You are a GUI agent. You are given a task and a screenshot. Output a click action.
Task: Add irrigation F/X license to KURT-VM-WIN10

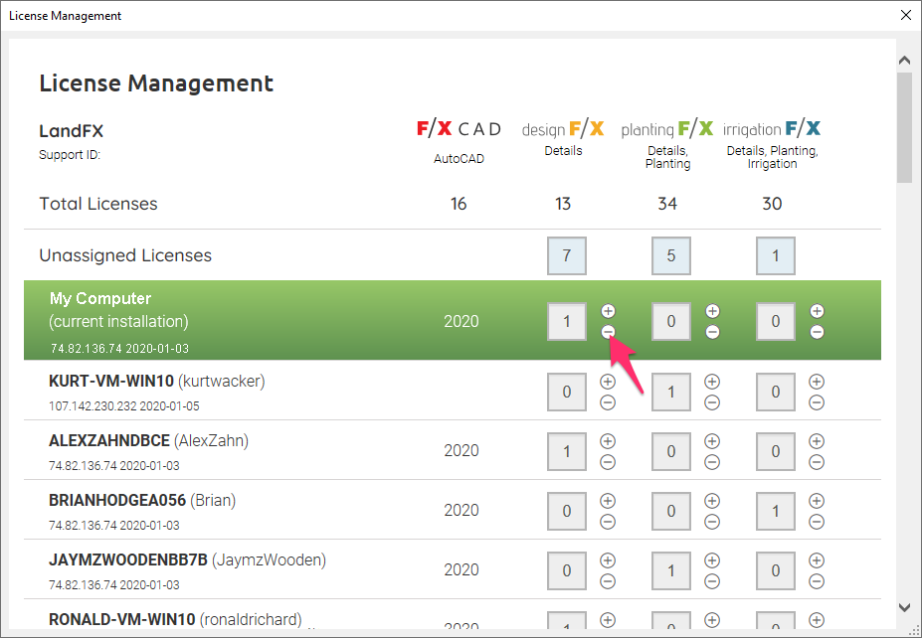tap(817, 382)
